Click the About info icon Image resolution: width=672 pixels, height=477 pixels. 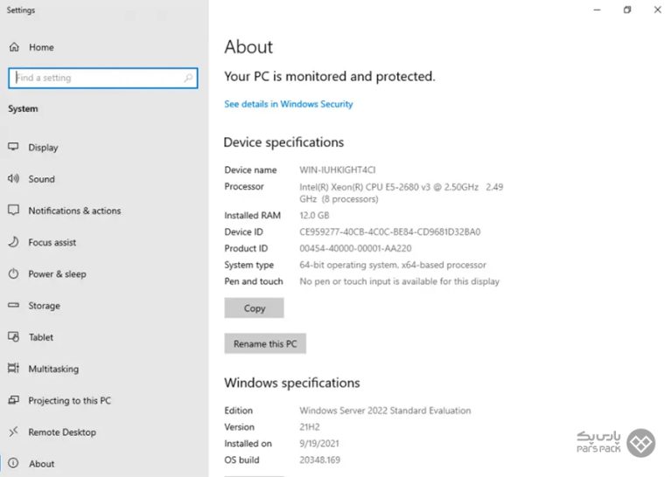click(13, 463)
